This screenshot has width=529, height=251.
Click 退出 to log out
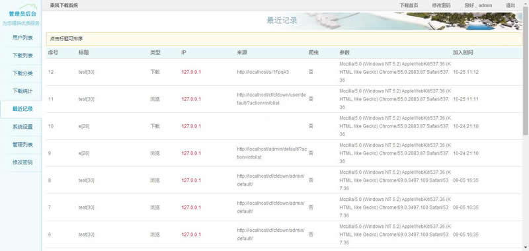click(510, 6)
